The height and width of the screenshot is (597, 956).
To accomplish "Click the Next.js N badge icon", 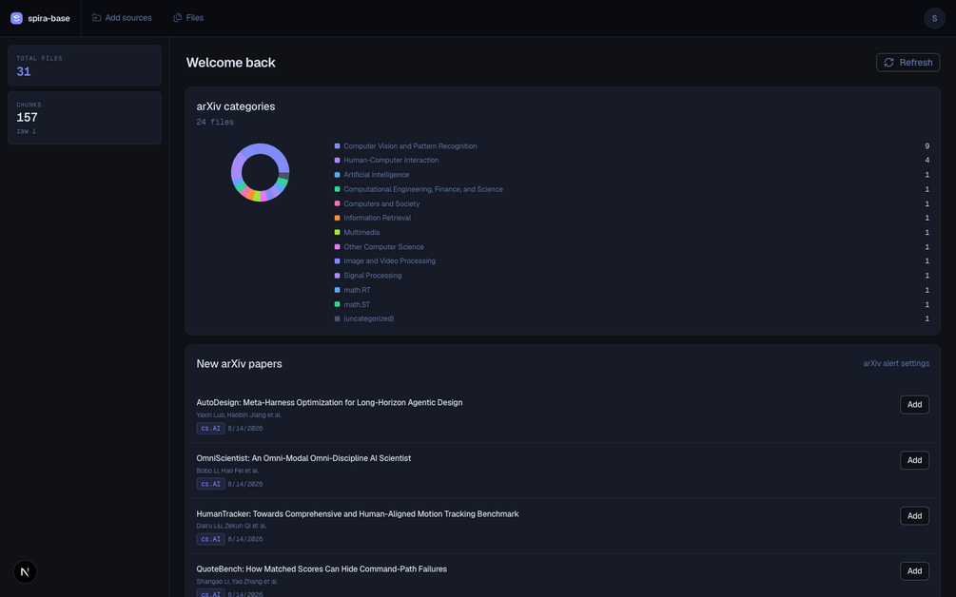I will tap(25, 571).
